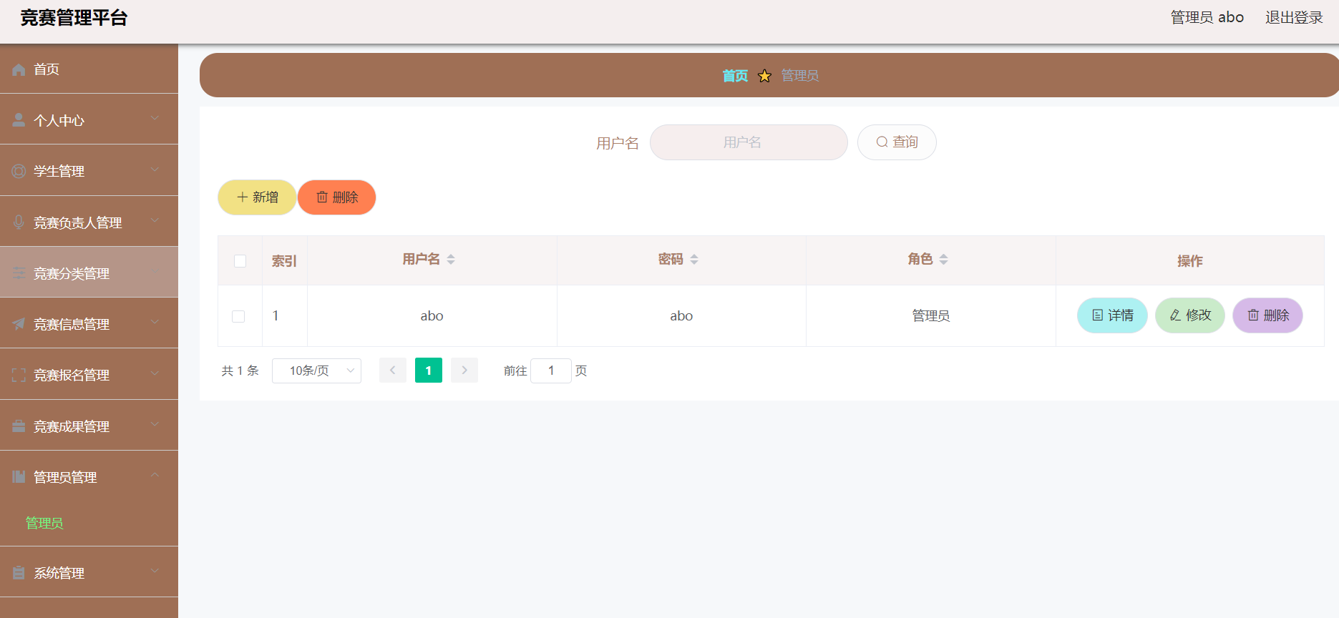
Task: Select page 1 in pagination
Action: (x=429, y=371)
